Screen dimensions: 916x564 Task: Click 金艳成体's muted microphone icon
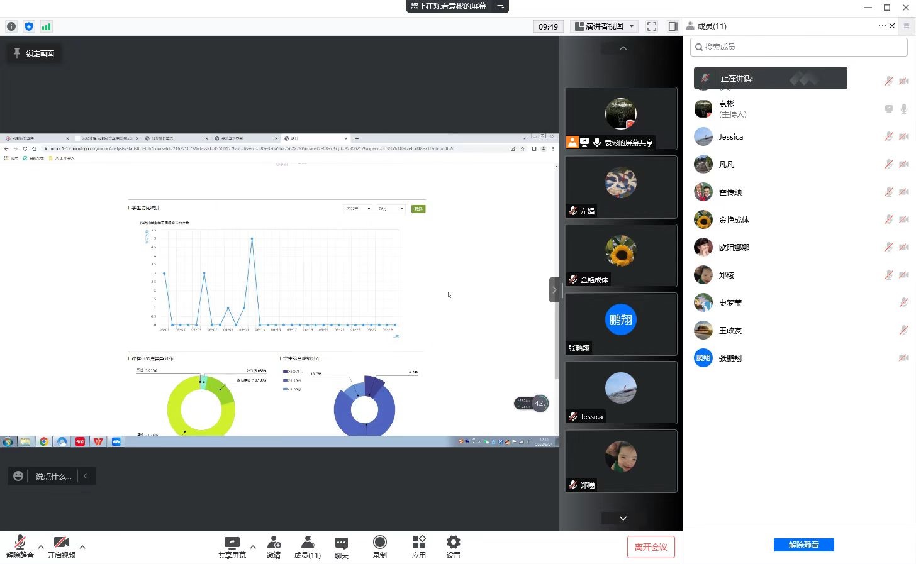tap(888, 219)
